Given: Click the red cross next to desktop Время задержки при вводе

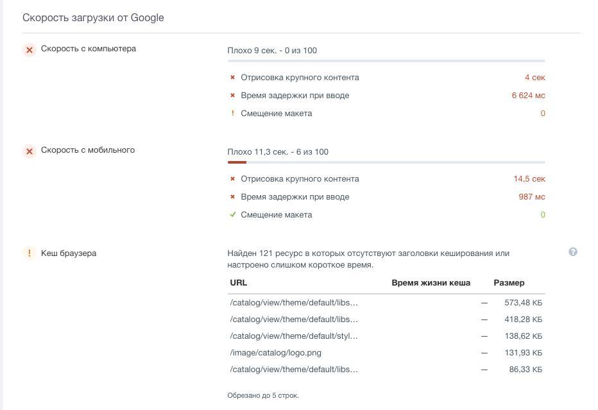Looking at the screenshot, I should [232, 96].
